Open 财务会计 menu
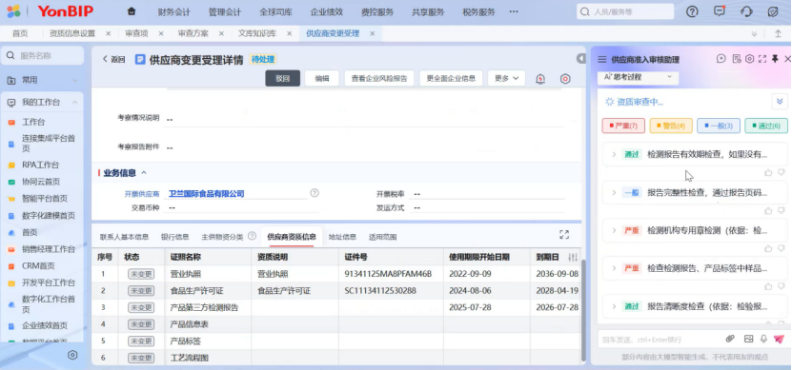Viewport: 792px width, 370px height. 174,11
